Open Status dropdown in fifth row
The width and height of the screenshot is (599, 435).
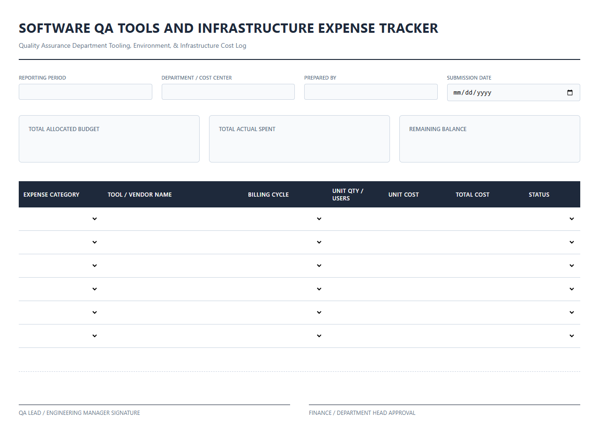tap(552, 312)
